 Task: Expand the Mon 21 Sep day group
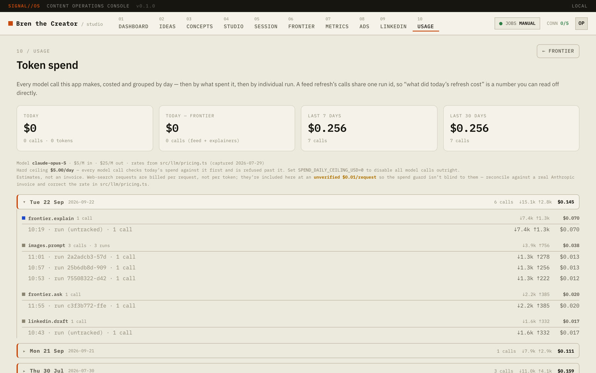(298, 351)
